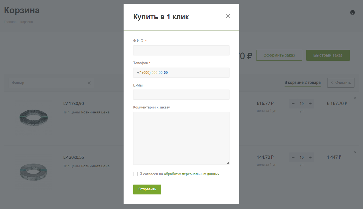Open 'обработку персональных данных' link

tap(192, 174)
